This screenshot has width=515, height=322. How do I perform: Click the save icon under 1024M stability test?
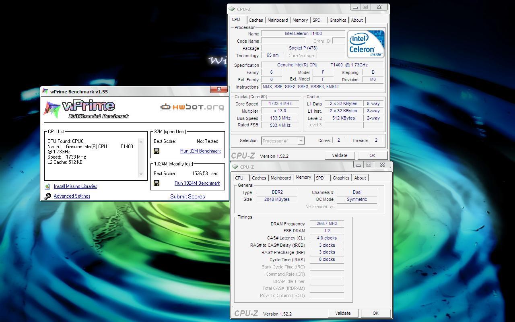tap(157, 183)
